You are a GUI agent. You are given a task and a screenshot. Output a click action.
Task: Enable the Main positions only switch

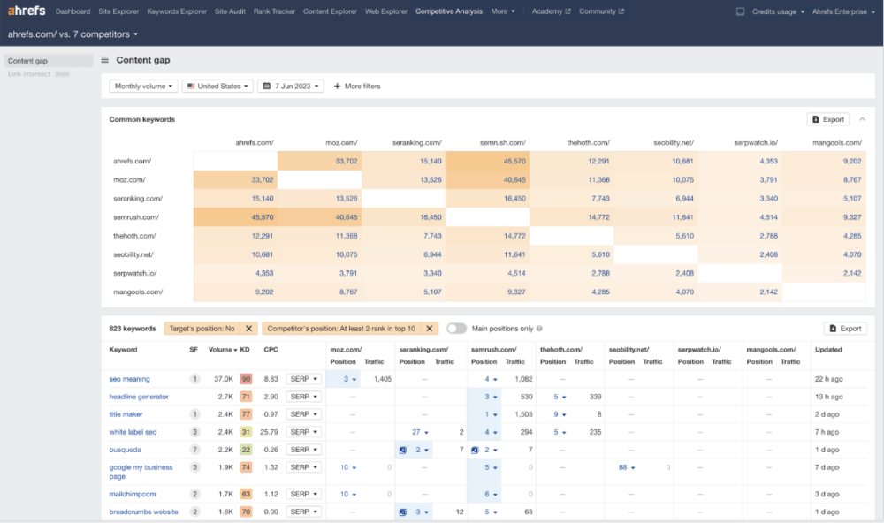456,328
